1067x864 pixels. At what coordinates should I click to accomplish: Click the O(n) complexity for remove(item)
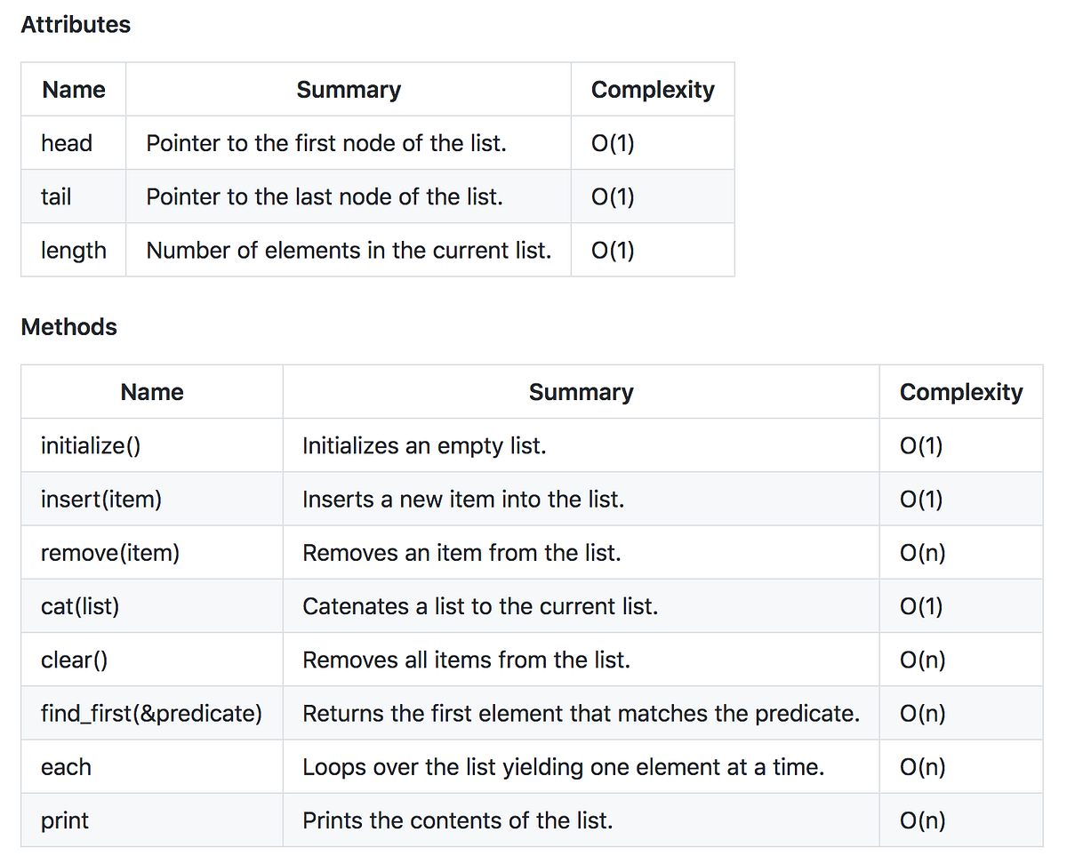922,553
